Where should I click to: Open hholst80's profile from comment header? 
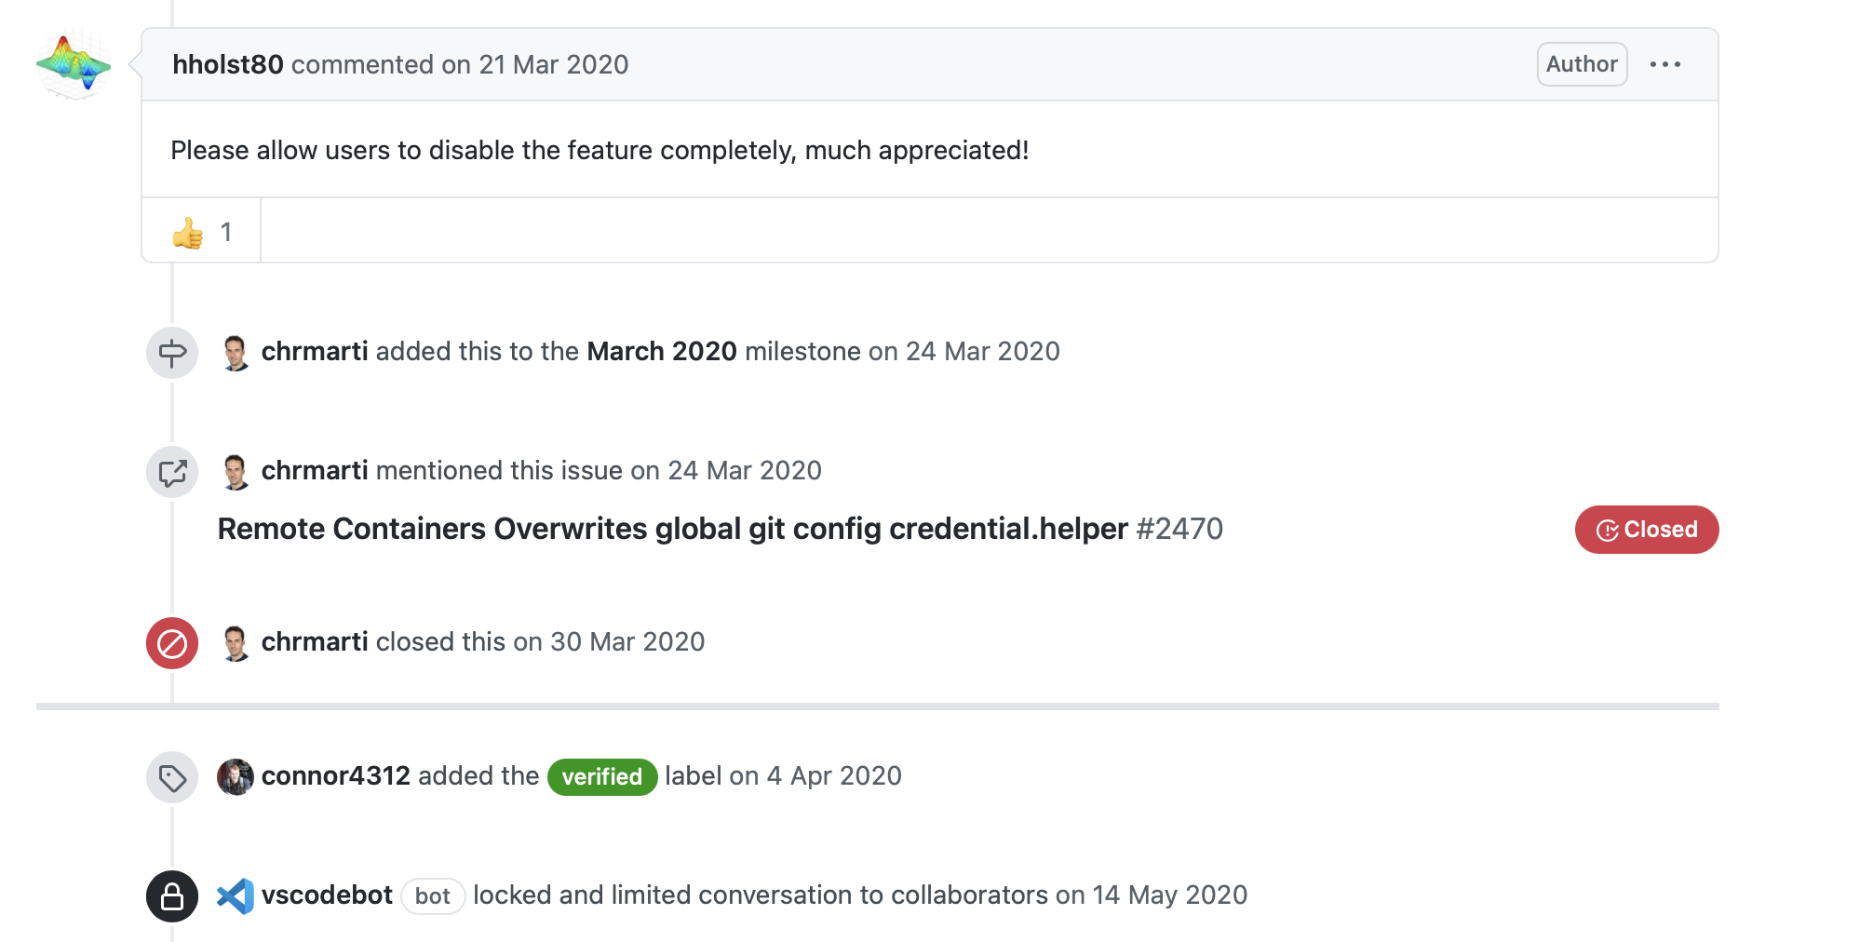228,64
